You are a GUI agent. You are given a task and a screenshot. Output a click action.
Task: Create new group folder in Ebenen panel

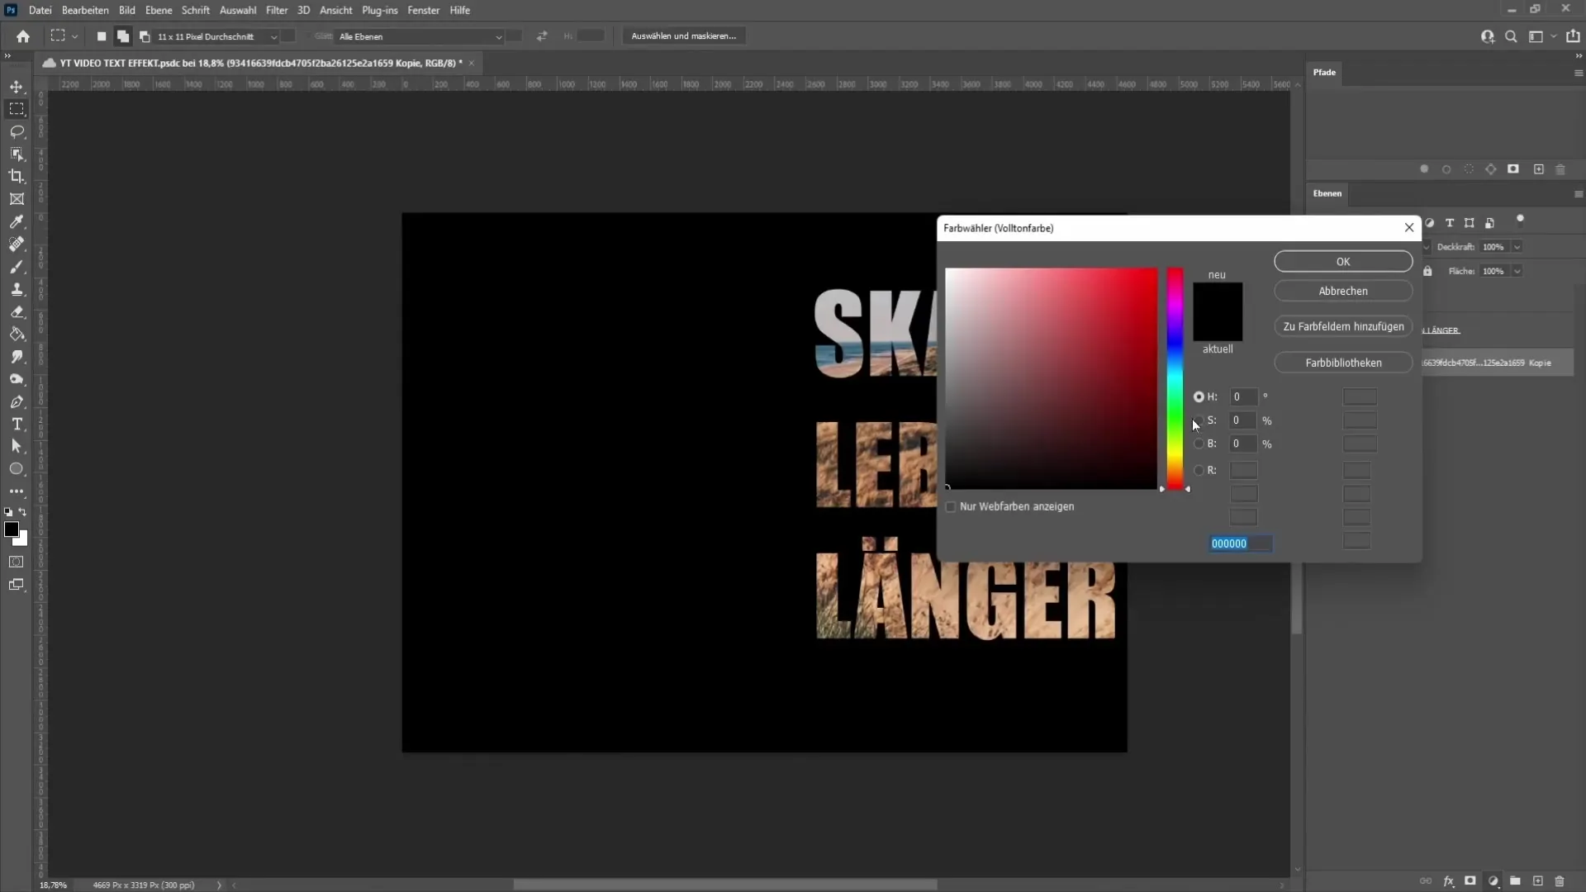1515,881
